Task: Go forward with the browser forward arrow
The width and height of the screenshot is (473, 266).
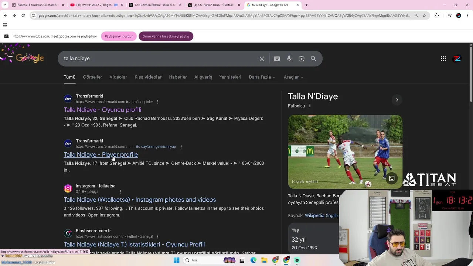Action: (x=14, y=16)
